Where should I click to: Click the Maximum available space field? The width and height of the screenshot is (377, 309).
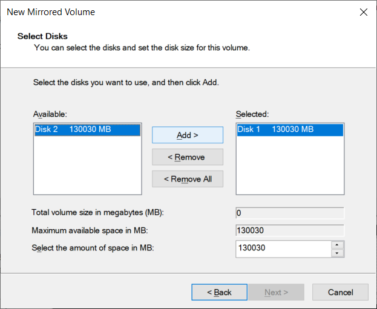[x=290, y=230]
